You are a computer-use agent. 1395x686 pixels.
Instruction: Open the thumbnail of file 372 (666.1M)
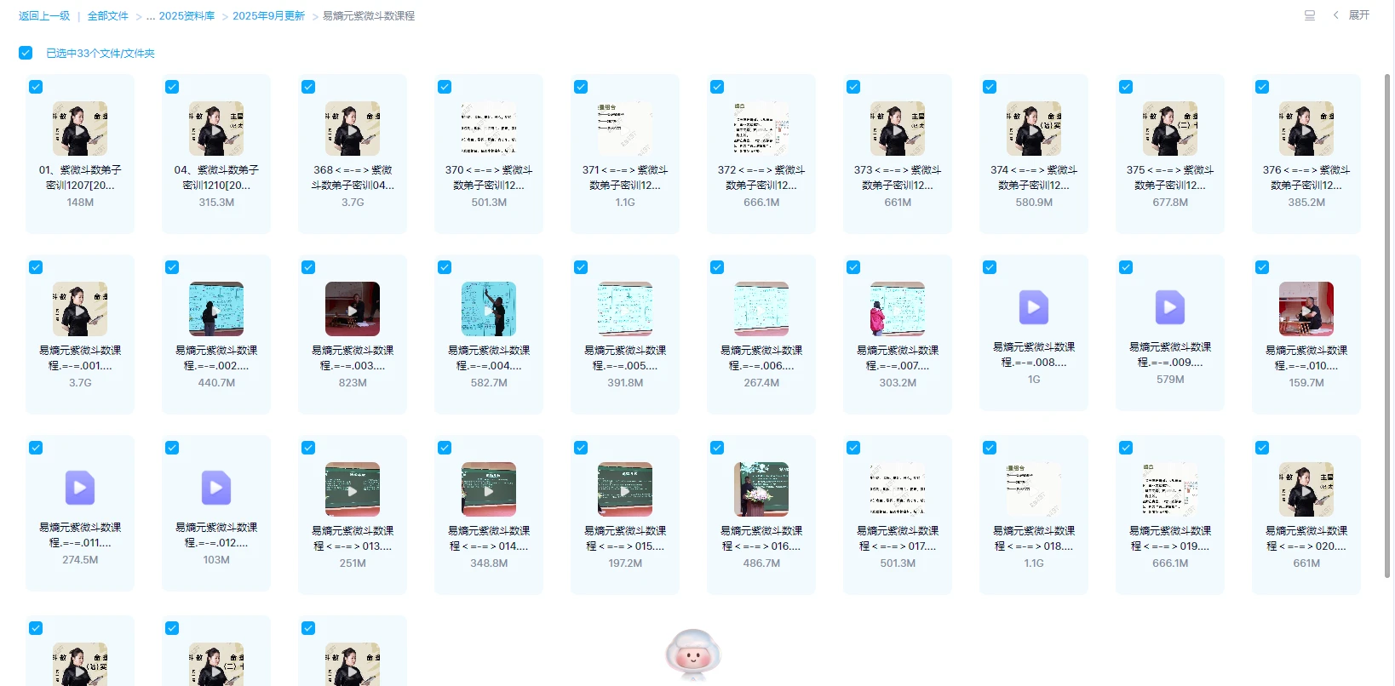coord(761,129)
